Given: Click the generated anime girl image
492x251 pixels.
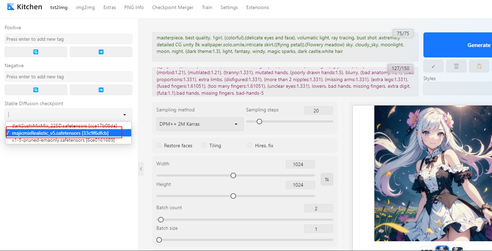Looking at the screenshot, I should [433, 173].
